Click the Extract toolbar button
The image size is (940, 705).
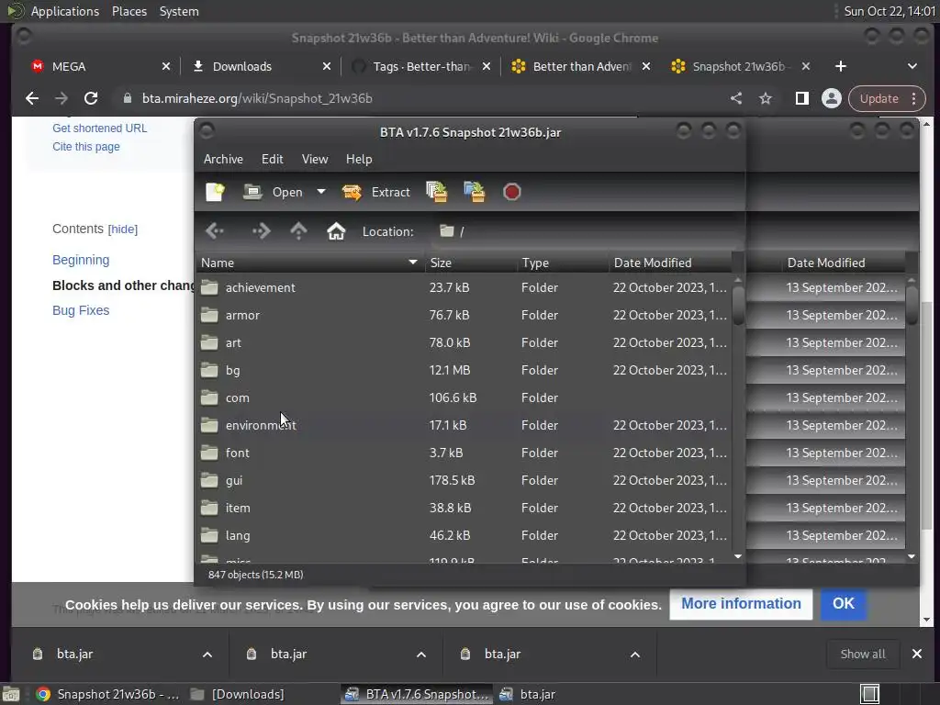[x=375, y=192]
